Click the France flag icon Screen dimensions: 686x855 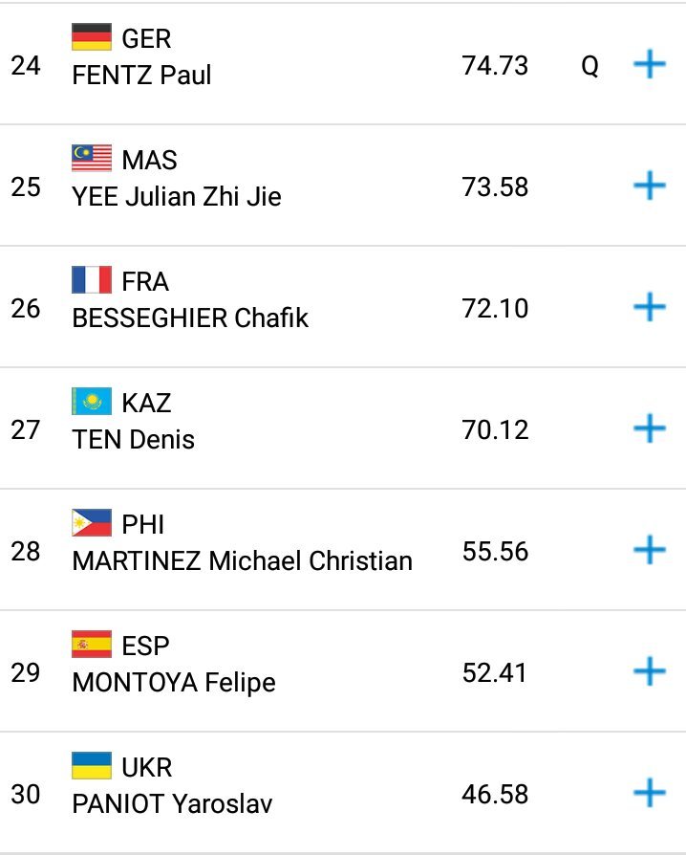click(92, 281)
